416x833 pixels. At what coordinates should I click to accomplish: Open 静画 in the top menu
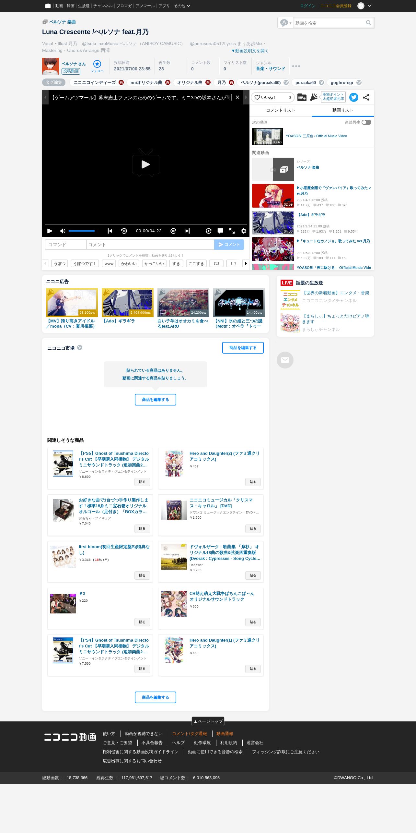tap(71, 6)
